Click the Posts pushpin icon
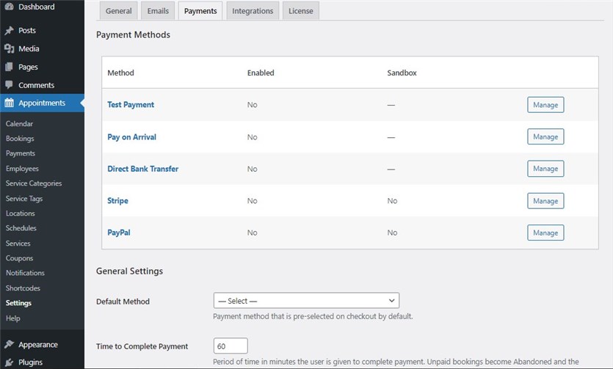This screenshot has height=369, width=613. coord(9,31)
